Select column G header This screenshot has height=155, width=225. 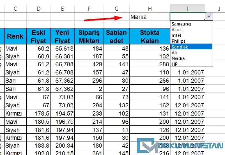pyautogui.click(x=116, y=9)
